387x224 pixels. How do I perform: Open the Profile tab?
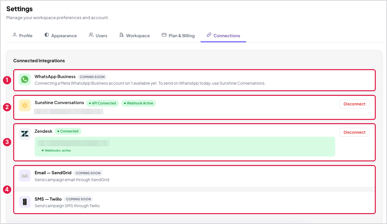pos(22,36)
